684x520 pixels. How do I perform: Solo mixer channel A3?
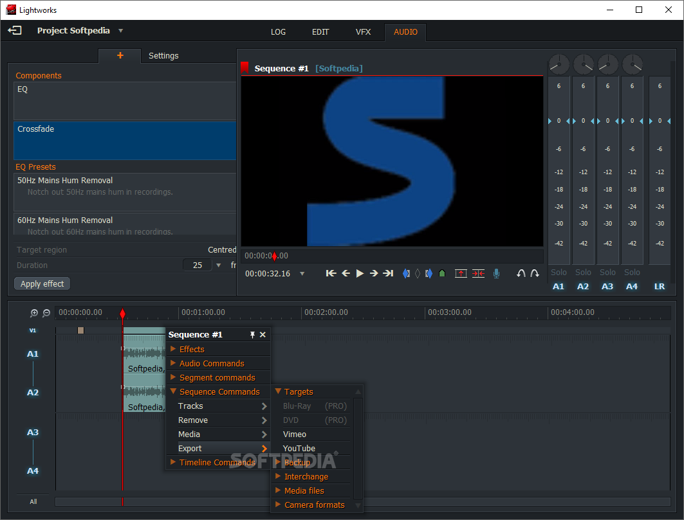coord(607,273)
